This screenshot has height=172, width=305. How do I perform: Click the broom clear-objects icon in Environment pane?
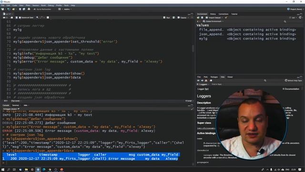point(226,18)
